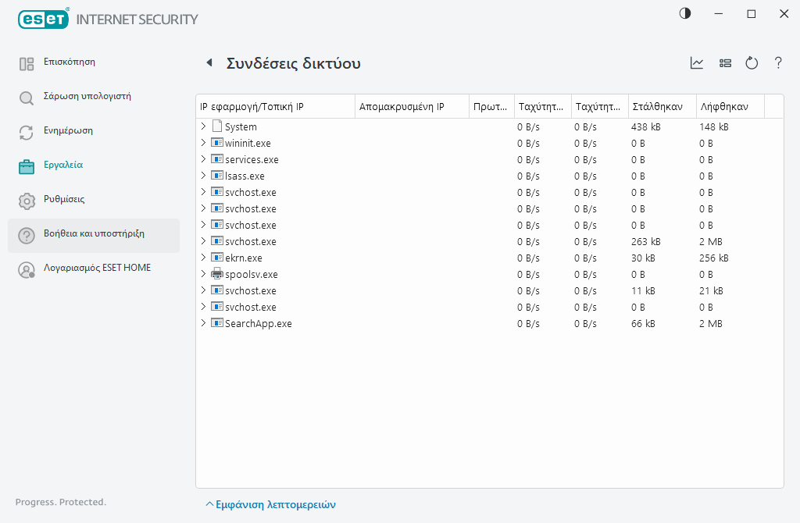This screenshot has width=800, height=523.
Task: Open Βοήθεια και υποστήριξη page
Action: point(94,234)
